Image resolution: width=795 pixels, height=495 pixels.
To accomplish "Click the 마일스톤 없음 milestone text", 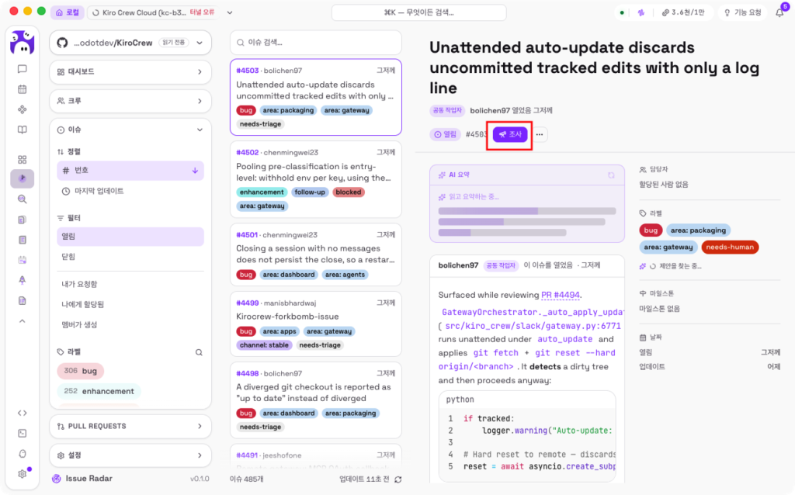I will click(x=659, y=309).
